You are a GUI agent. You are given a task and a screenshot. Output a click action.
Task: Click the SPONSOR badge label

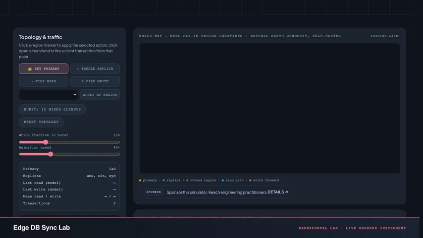154,192
